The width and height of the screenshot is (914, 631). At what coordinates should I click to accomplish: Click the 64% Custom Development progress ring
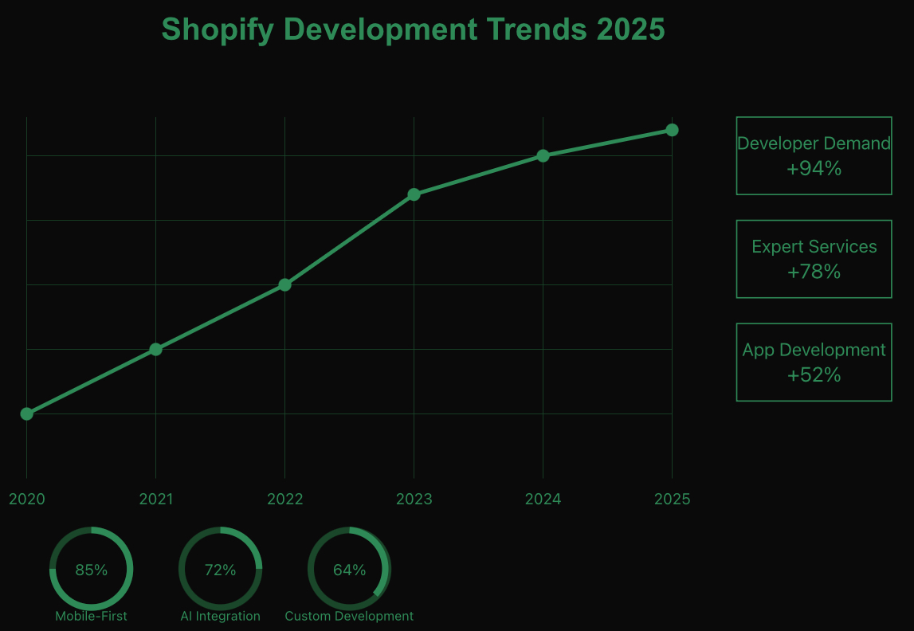(x=349, y=569)
